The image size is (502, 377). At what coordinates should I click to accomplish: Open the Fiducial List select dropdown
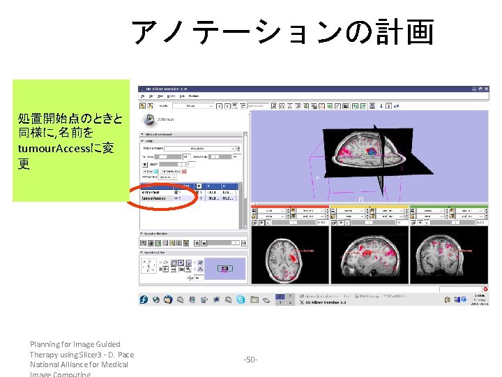click(200, 149)
